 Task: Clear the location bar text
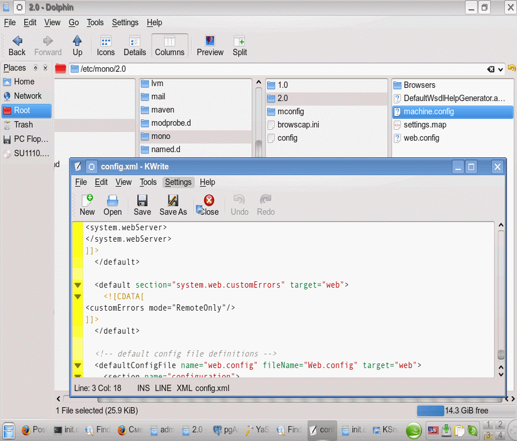click(491, 69)
